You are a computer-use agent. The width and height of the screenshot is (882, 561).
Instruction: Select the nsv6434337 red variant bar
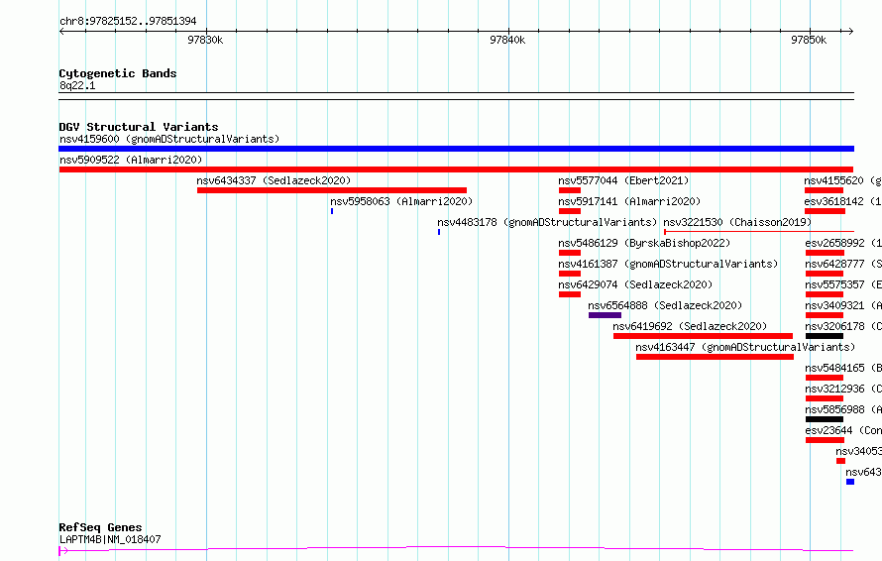pyautogui.click(x=332, y=190)
